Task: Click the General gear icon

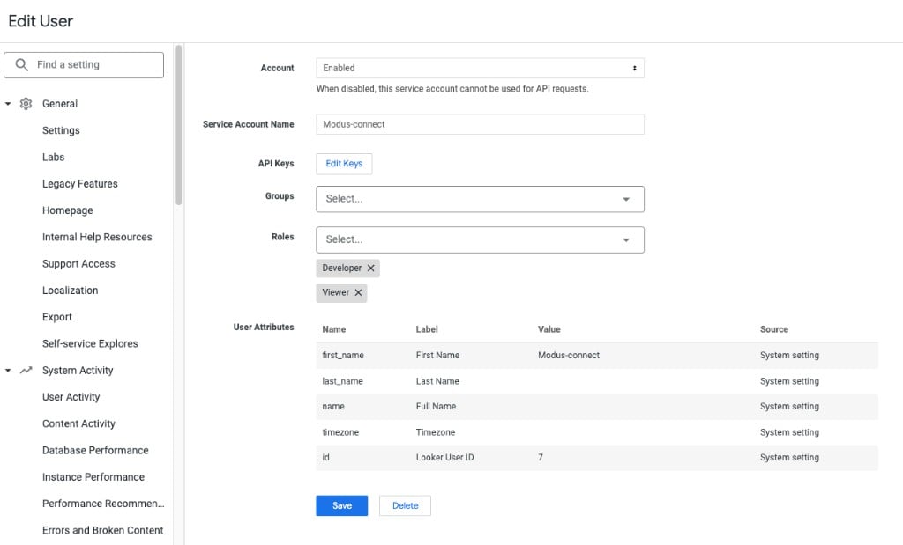Action: 26,104
